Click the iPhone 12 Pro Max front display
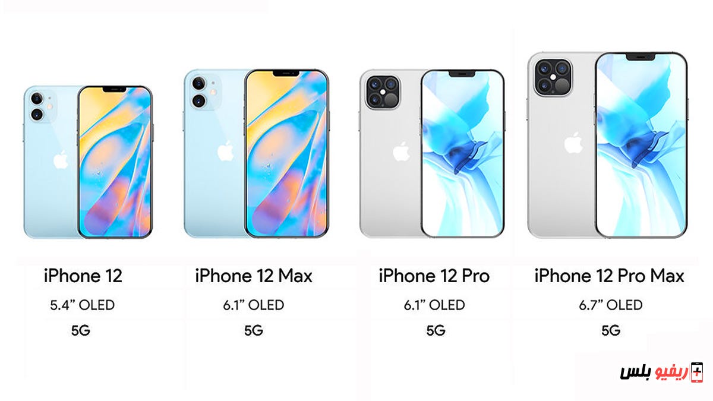The height and width of the screenshot is (401, 713). click(x=641, y=145)
